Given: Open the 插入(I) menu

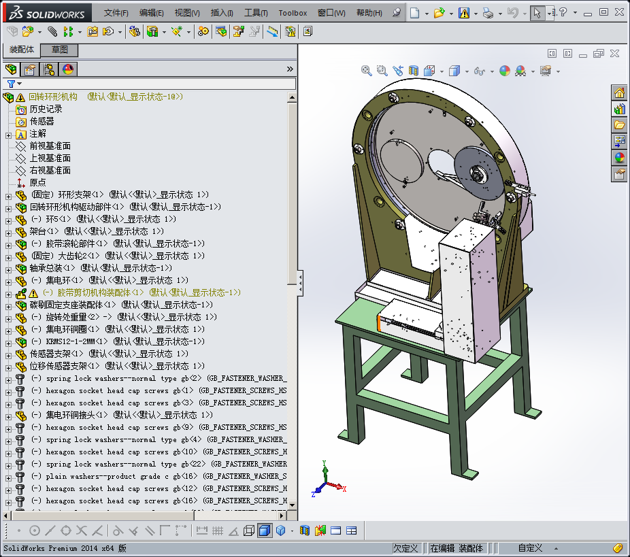Looking at the screenshot, I should (222, 13).
